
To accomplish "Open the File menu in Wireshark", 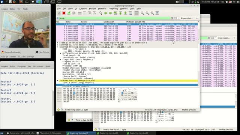I will click(x=59, y=9).
